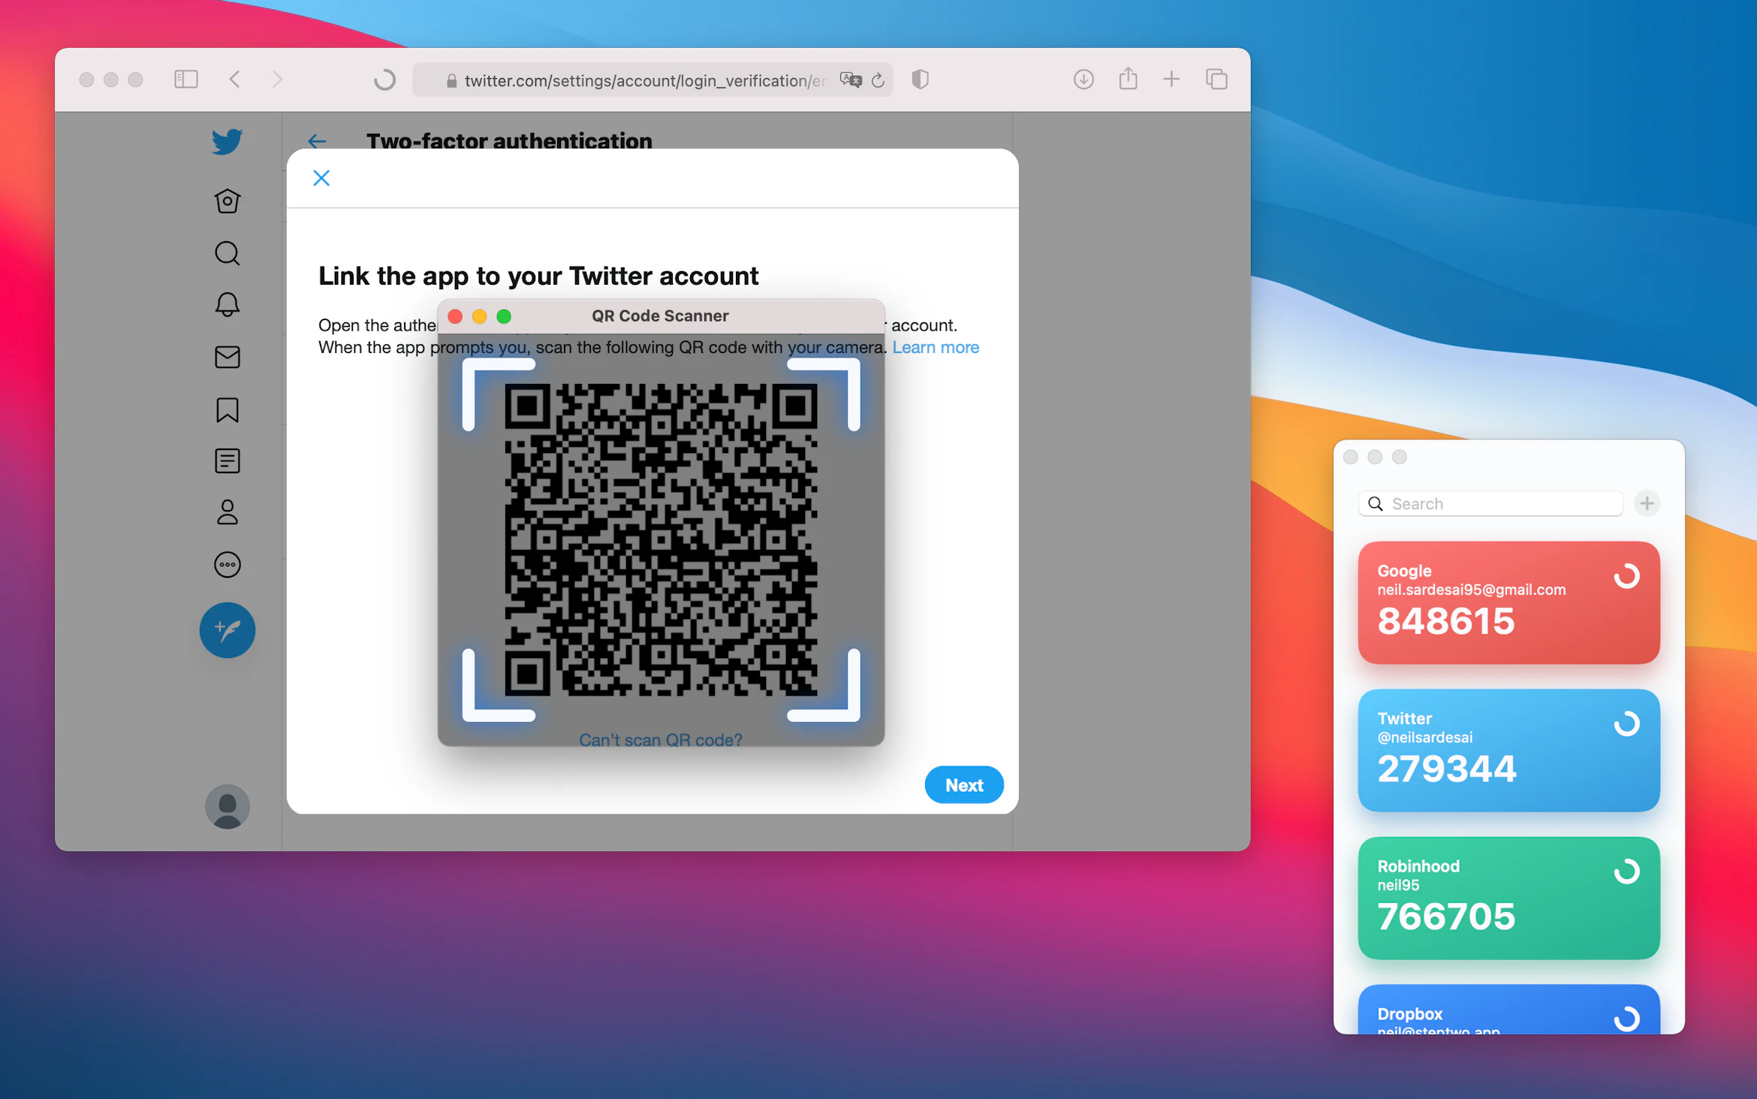The height and width of the screenshot is (1099, 1757).
Task: Open Twitter Lists icon
Action: tap(227, 460)
